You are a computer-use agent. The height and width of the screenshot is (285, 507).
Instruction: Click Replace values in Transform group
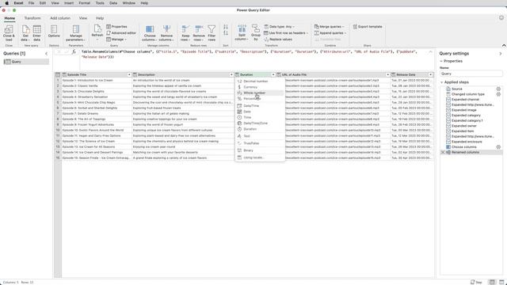pos(278,40)
